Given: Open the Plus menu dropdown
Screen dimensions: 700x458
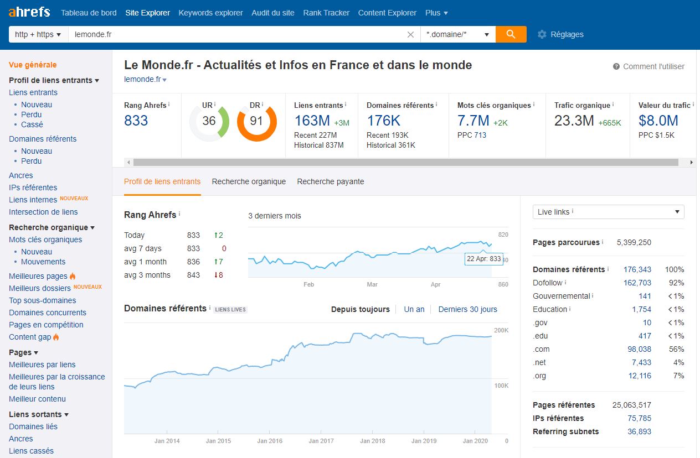Looking at the screenshot, I should click(x=436, y=13).
